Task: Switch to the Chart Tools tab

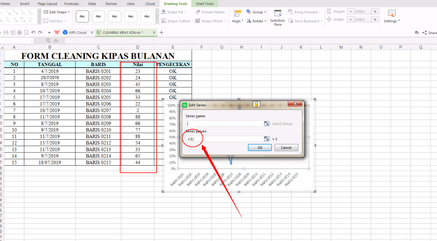Action: [x=204, y=4]
